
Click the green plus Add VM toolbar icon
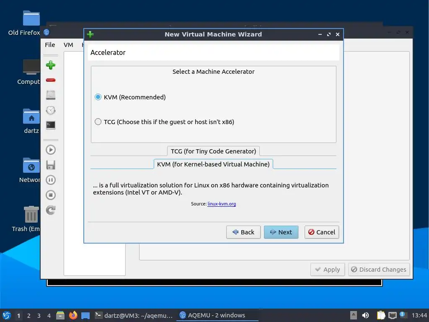(x=51, y=65)
